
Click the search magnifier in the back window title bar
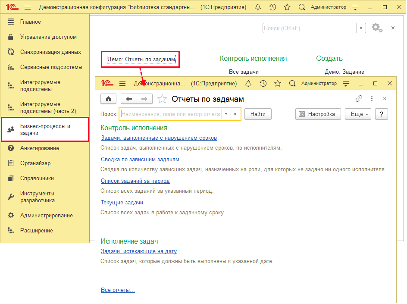(x=302, y=7)
